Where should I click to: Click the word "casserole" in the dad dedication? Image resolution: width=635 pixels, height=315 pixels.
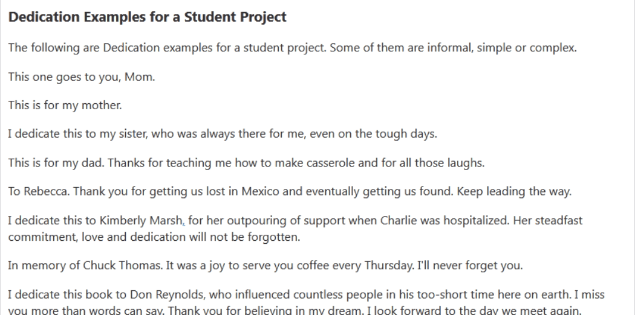pyautogui.click(x=330, y=163)
